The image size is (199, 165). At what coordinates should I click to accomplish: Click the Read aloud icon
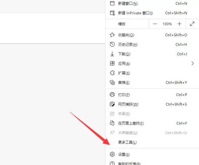[112, 133]
